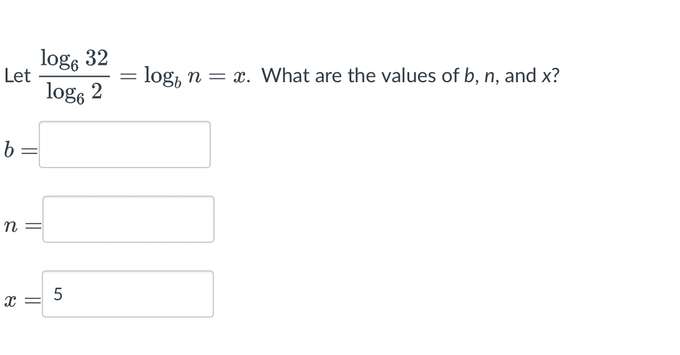Click the word 'and' in the question
The width and height of the screenshot is (680, 355).
520,76
